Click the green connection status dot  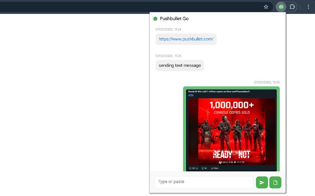click(155, 18)
